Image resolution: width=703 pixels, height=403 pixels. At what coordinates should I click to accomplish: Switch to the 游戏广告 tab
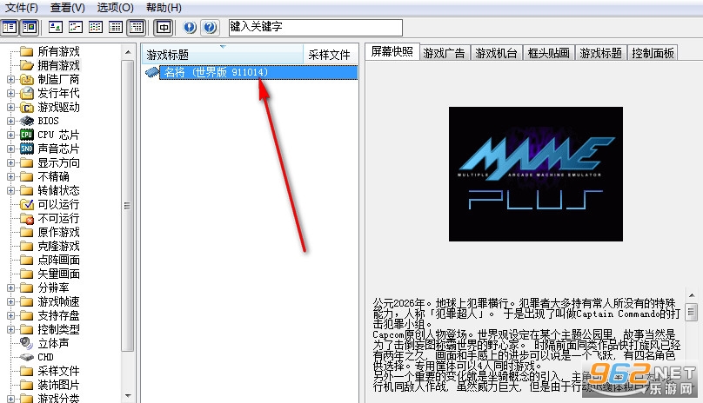pos(445,53)
